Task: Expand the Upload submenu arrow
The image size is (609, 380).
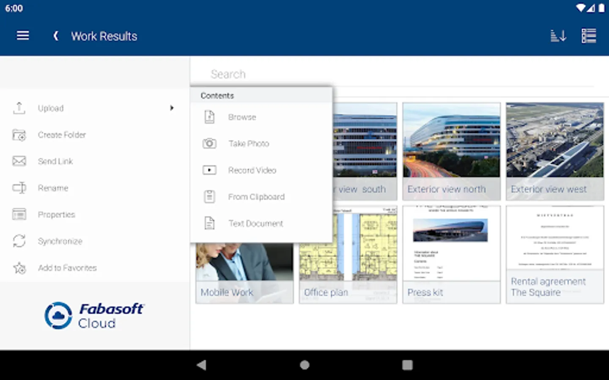Action: click(x=172, y=108)
